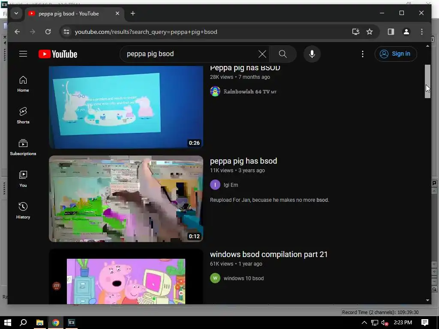Click the browser forward arrow
This screenshot has width=439, height=329.
(x=33, y=32)
